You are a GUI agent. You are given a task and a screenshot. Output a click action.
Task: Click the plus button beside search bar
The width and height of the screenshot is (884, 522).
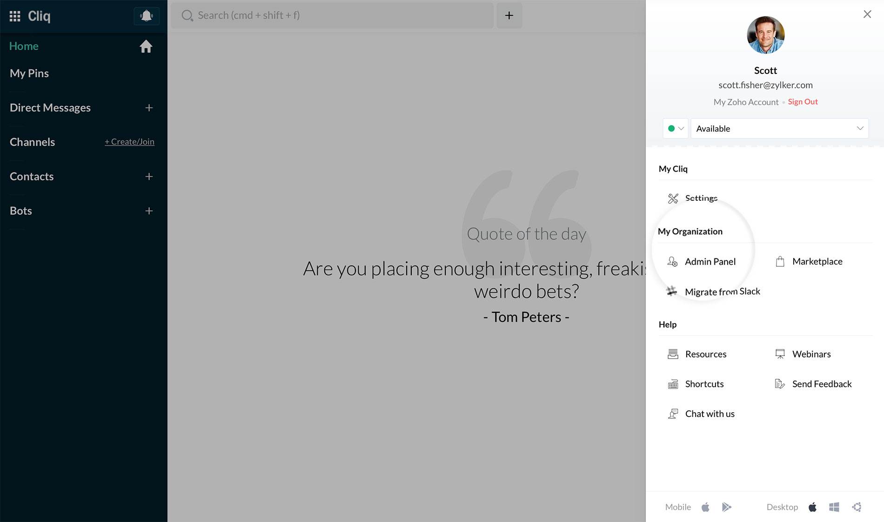[509, 15]
